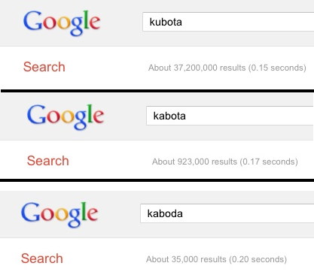The height and width of the screenshot is (275, 314).
Task: Click empty space inside the kabota search field
Action: [250, 116]
